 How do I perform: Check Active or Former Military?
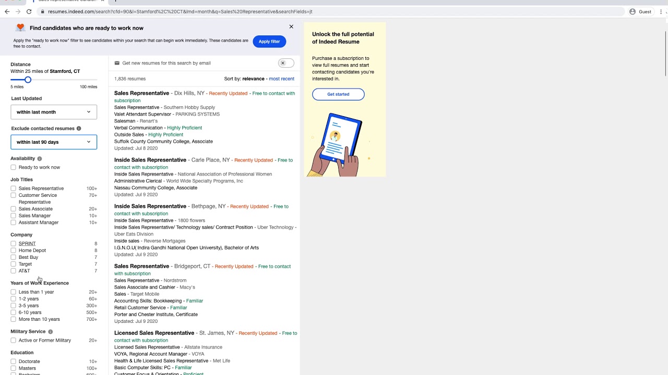click(13, 341)
